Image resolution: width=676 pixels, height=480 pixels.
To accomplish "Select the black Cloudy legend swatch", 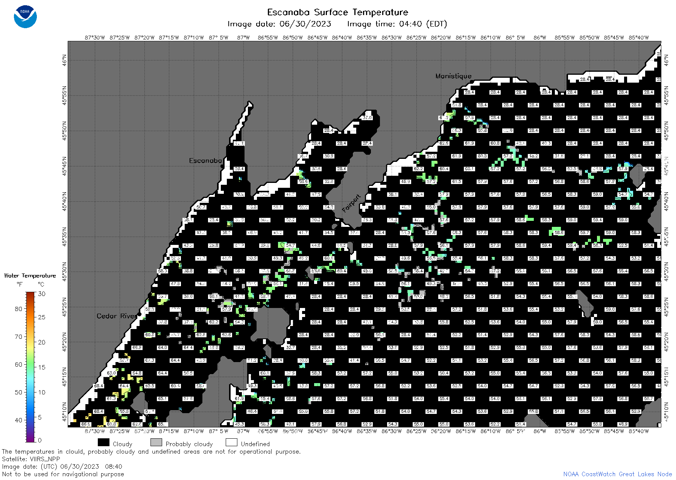I will click(103, 442).
